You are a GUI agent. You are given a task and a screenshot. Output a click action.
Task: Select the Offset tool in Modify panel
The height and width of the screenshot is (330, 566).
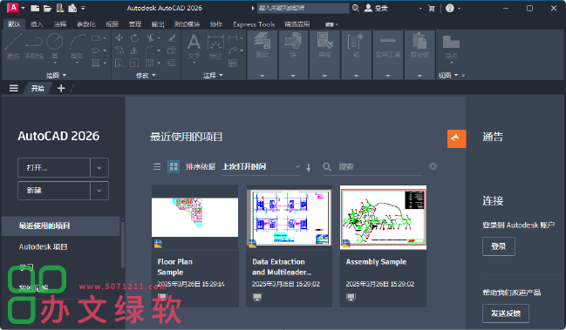coord(171,63)
